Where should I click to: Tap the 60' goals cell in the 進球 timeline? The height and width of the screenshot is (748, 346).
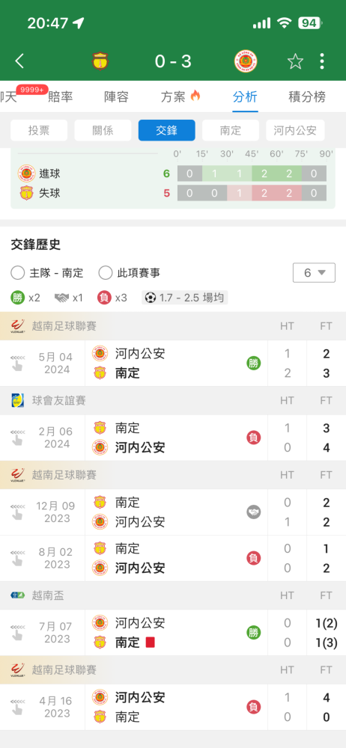[289, 174]
